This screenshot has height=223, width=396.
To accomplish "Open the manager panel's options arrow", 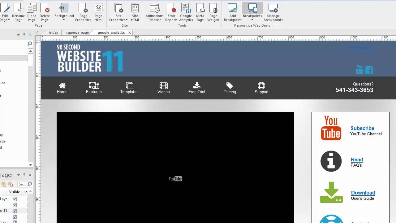I will [18, 175].
